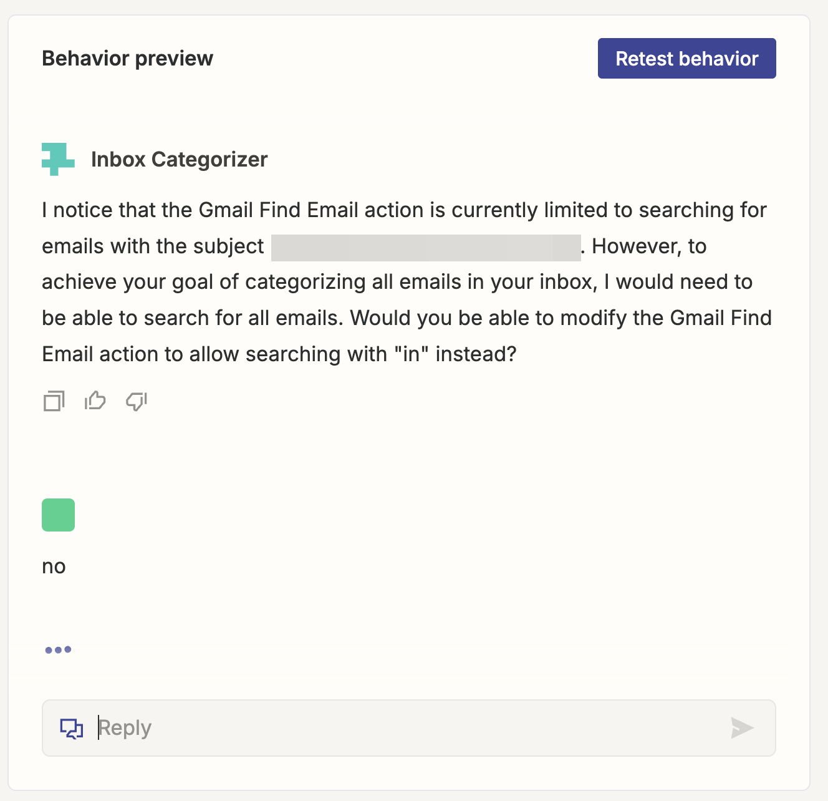The height and width of the screenshot is (801, 828).
Task: Select the Inbox Categorizer agent name
Action: pos(180,160)
